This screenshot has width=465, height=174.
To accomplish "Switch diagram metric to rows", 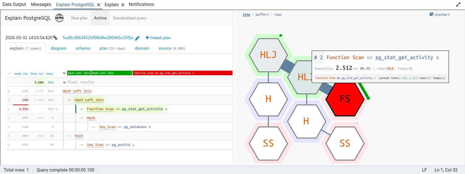I will click(x=278, y=14).
